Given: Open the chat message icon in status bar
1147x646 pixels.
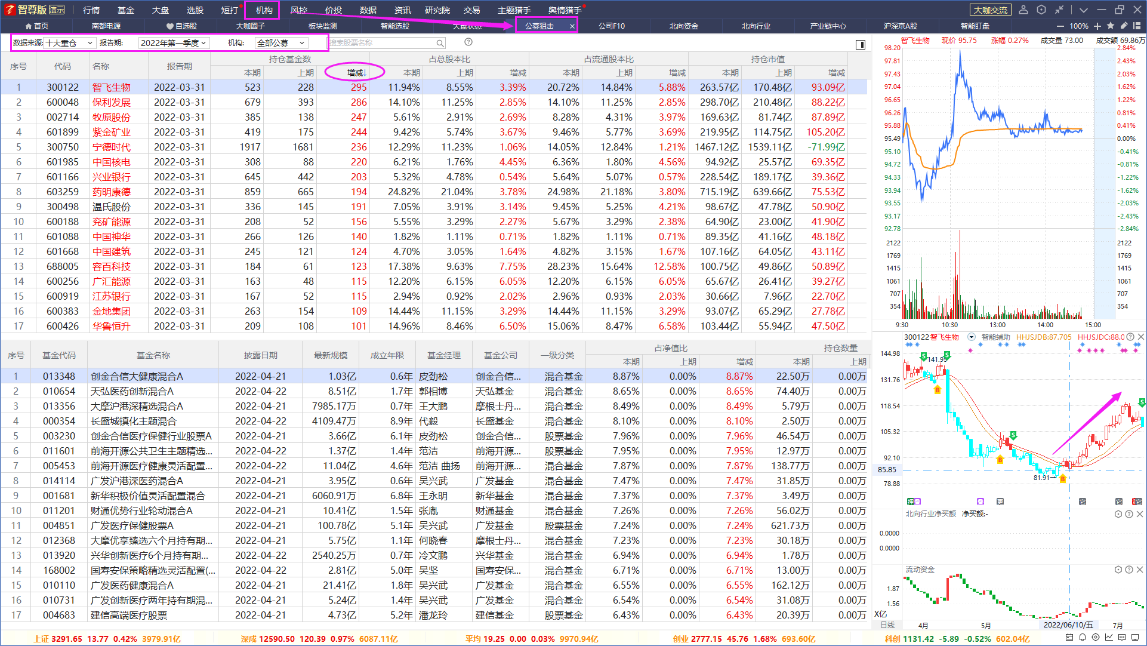Looking at the screenshot, I should 1122,638.
